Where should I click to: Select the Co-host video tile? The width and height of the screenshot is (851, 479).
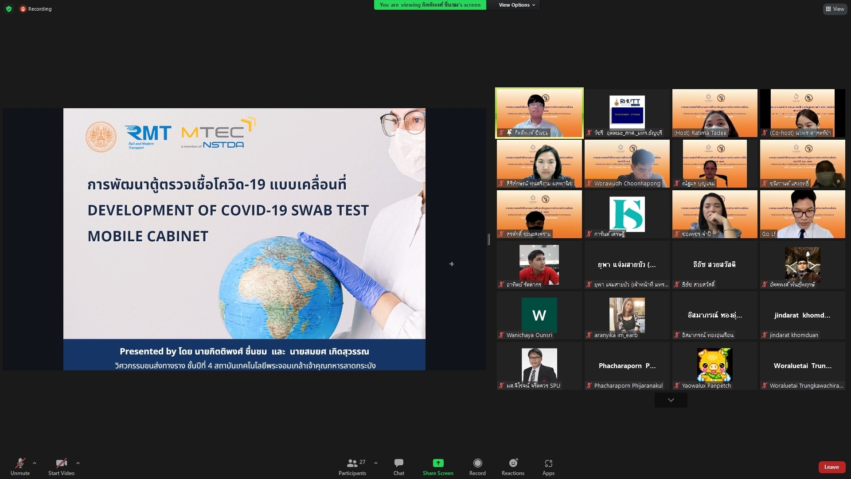pos(803,113)
